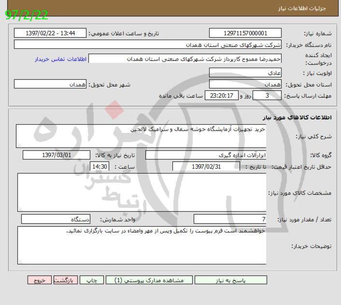Click the استان محل تحویل field
Viewport: 341px width, 305px height.
(245, 84)
